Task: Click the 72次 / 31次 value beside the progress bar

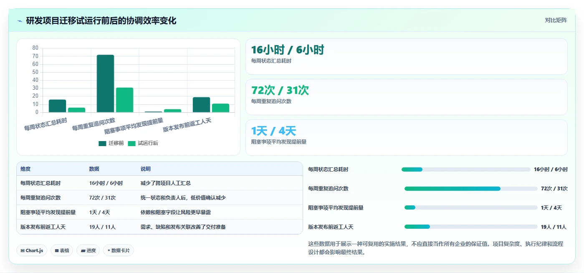Action: click(554, 189)
